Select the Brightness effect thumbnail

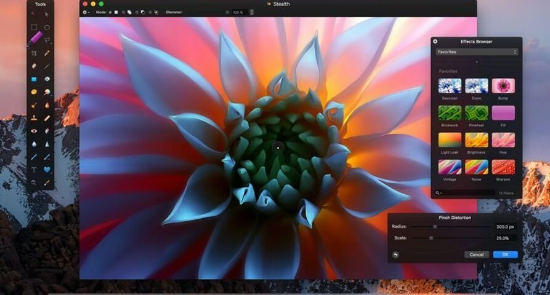tap(476, 140)
